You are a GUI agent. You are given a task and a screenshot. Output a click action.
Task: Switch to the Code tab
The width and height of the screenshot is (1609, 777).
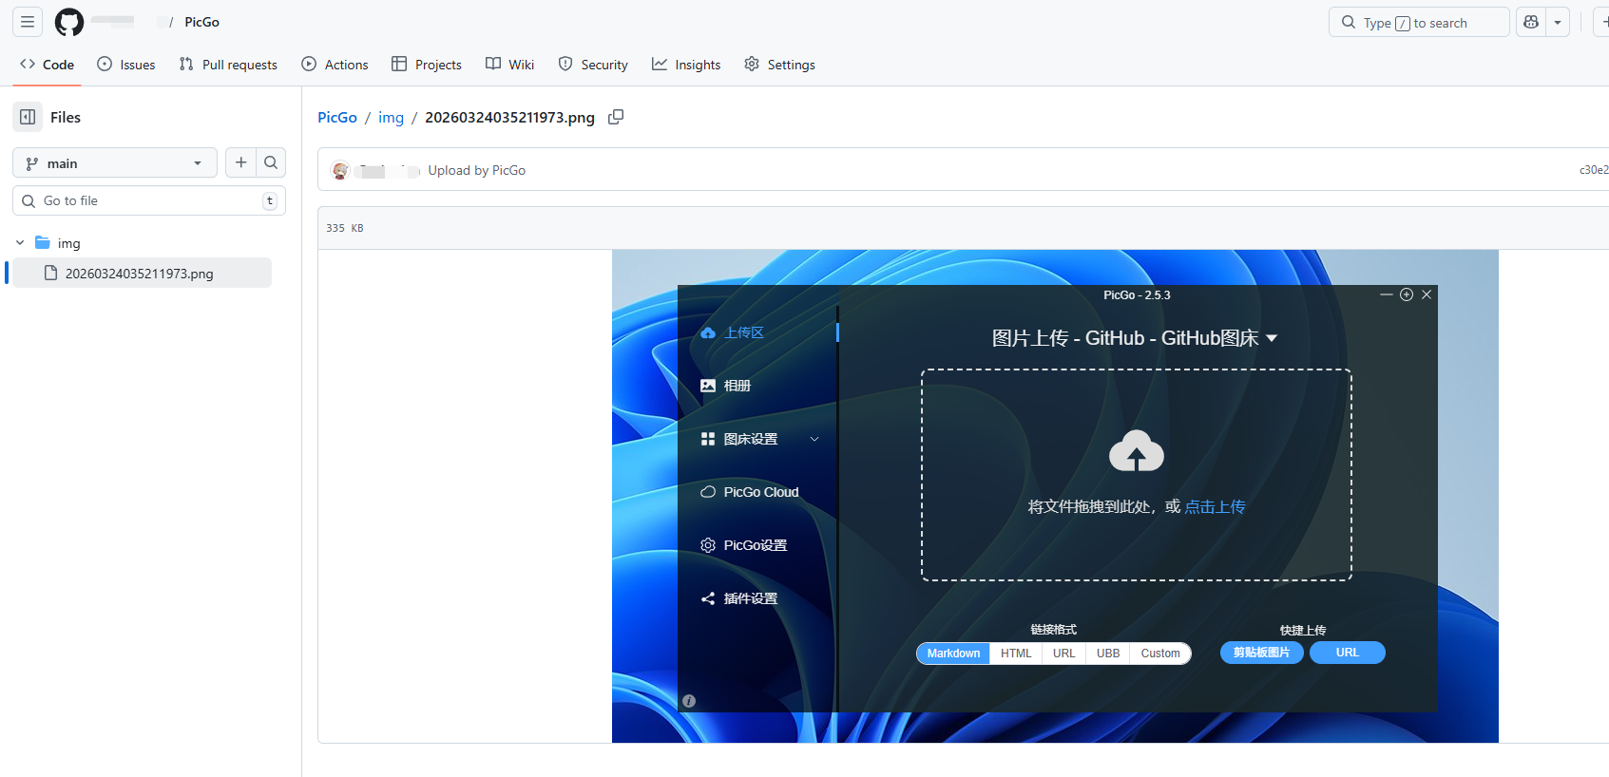[x=47, y=65]
